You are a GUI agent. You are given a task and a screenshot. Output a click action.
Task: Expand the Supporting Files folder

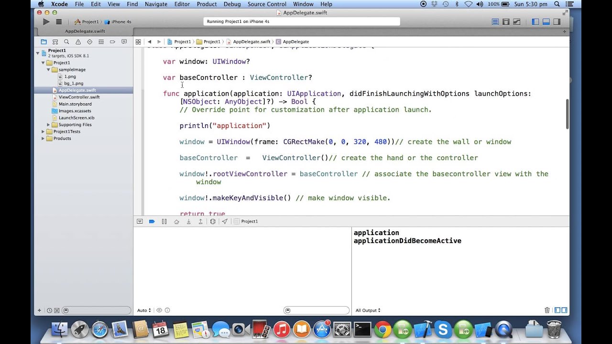[48, 125]
